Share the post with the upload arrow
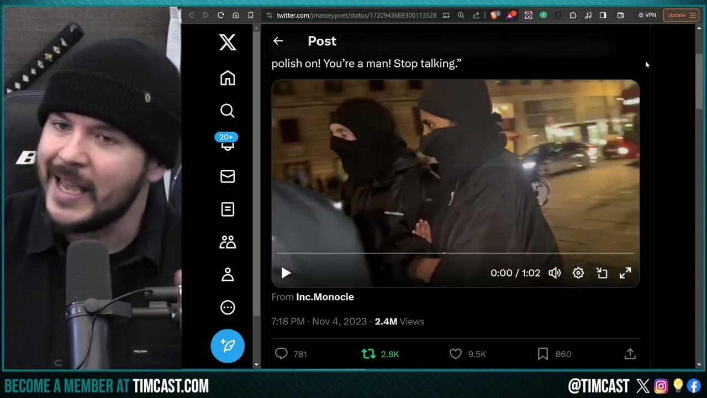The height and width of the screenshot is (398, 707). pyautogui.click(x=630, y=354)
